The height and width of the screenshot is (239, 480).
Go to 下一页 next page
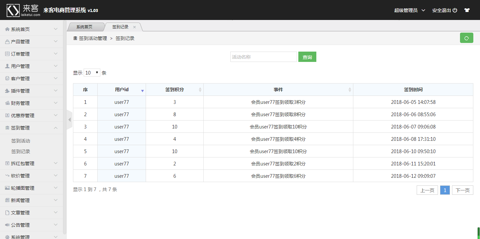463,190
